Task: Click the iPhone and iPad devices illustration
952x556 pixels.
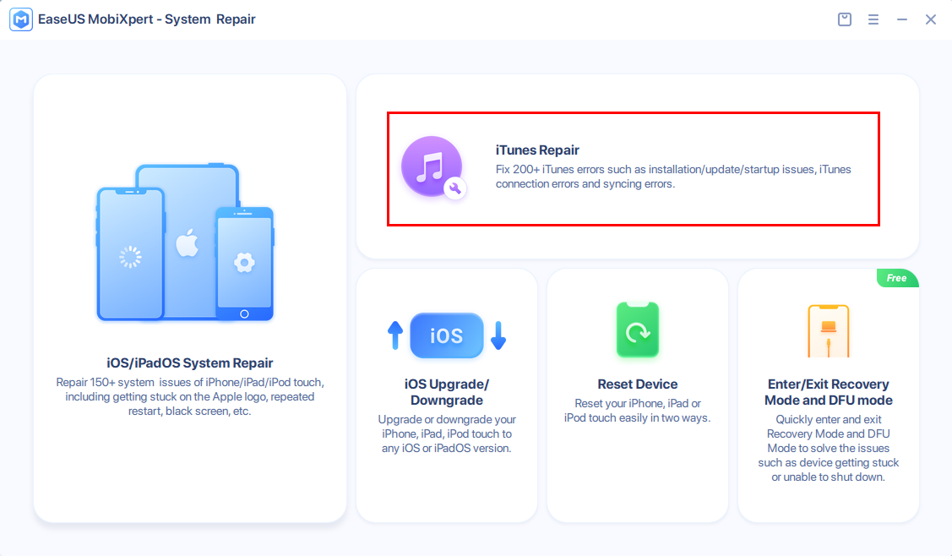Action: tap(185, 243)
